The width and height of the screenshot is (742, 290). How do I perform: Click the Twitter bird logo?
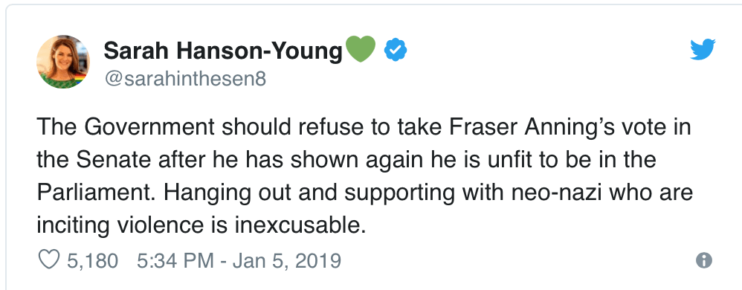(703, 50)
